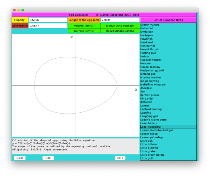Focus the Length of the egg field
The width and height of the screenshot is (210, 176).
click(120, 20)
